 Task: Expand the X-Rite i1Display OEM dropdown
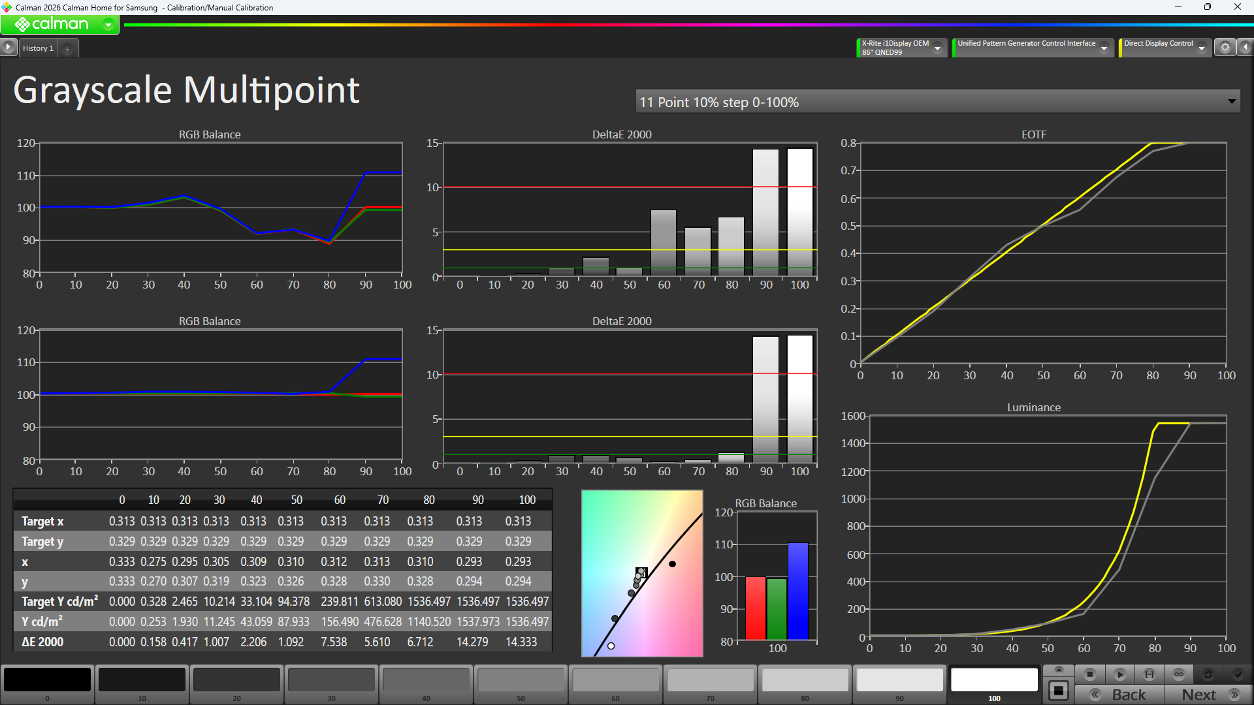tap(938, 48)
